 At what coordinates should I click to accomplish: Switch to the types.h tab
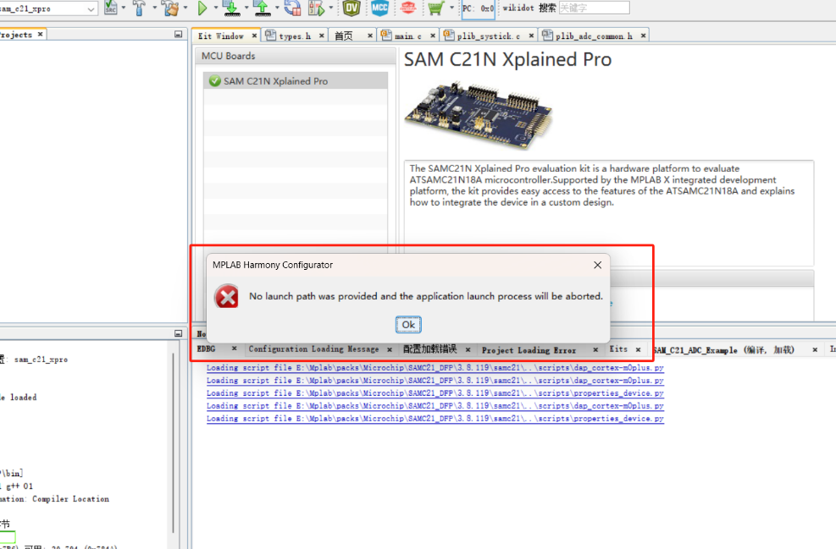tap(295, 36)
